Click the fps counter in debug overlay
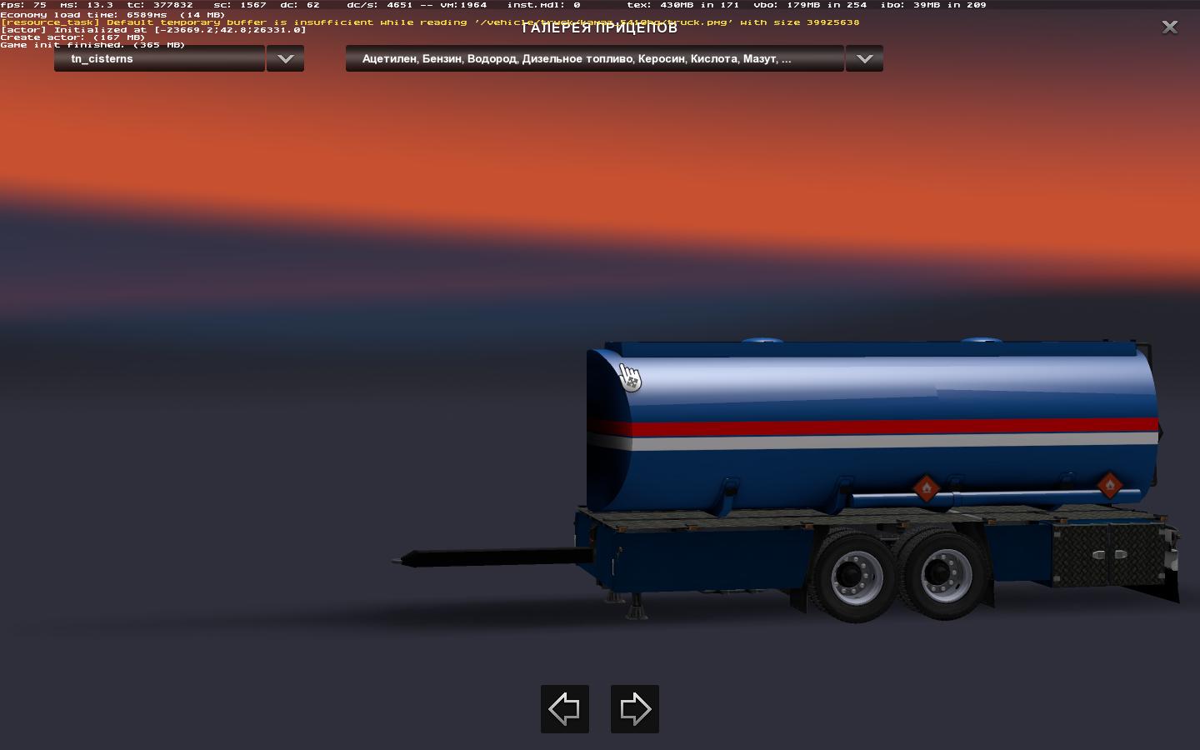This screenshot has height=750, width=1200. 23,5
